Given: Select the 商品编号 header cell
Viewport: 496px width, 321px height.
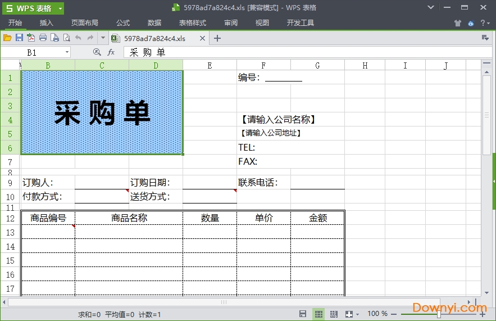Looking at the screenshot, I should point(48,218).
